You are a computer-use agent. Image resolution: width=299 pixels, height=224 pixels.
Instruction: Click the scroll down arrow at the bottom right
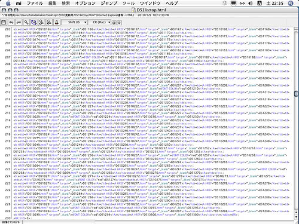click(296, 217)
